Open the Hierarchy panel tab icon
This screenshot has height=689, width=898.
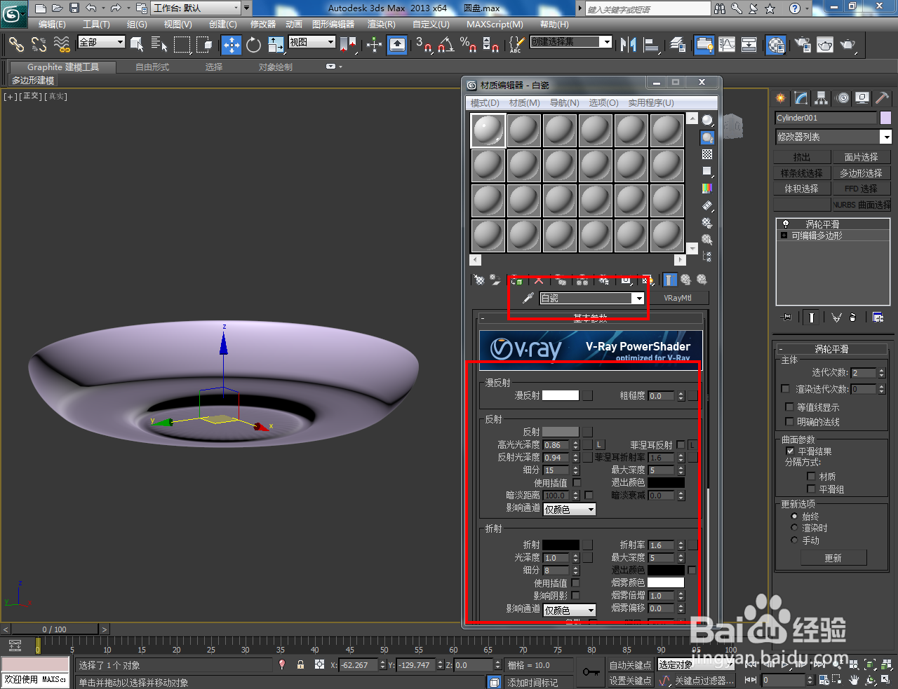point(821,98)
